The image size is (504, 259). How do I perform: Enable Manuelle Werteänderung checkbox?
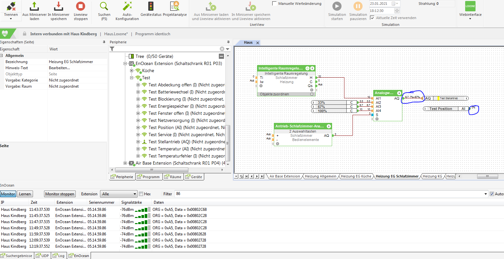274,4
